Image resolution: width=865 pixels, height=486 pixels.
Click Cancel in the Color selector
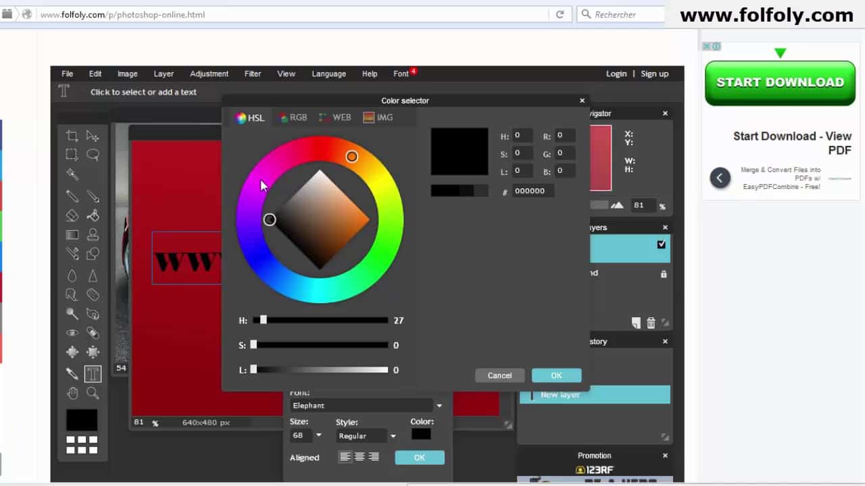pyautogui.click(x=500, y=375)
